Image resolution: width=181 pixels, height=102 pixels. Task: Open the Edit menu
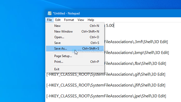click(x=58, y=20)
